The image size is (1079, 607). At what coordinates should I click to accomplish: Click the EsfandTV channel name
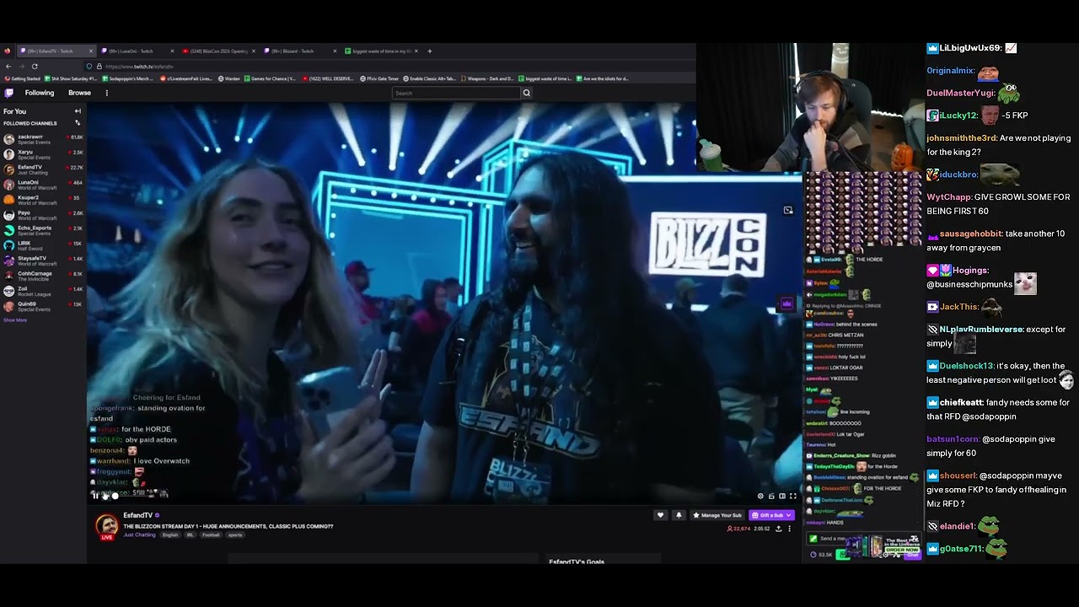137,515
